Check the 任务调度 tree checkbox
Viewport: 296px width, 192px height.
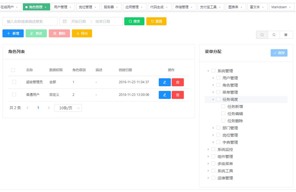[218, 99]
